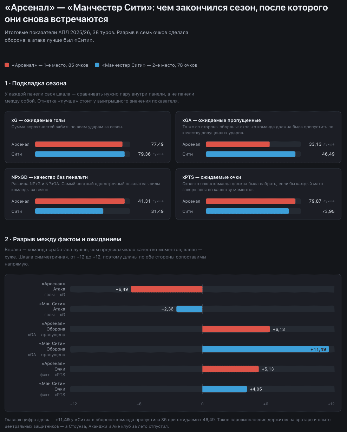Image resolution: width=347 pixels, height=432 pixels.
Task: Click the red +6,13 Arsenal defence bar
Action: coord(236,329)
